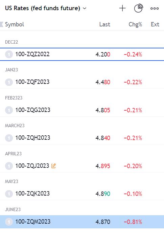Click the plus icon to add symbol
The image size is (164, 249).
(x=122, y=8)
